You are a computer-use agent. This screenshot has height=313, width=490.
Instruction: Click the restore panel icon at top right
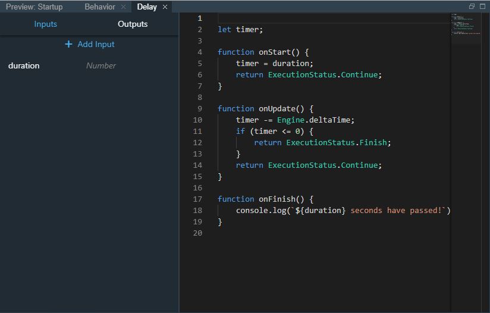click(472, 7)
